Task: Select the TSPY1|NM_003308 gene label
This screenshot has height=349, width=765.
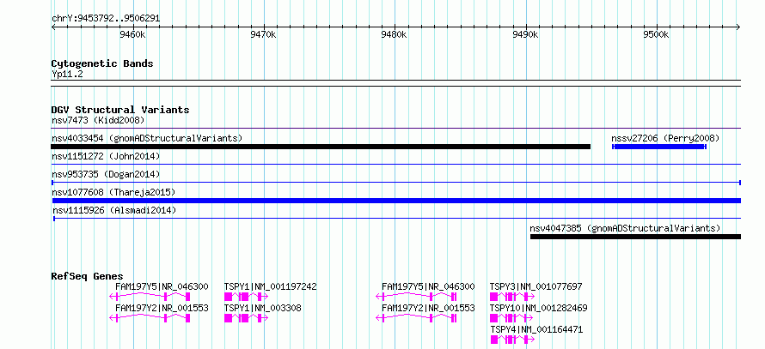Action: 262,308
